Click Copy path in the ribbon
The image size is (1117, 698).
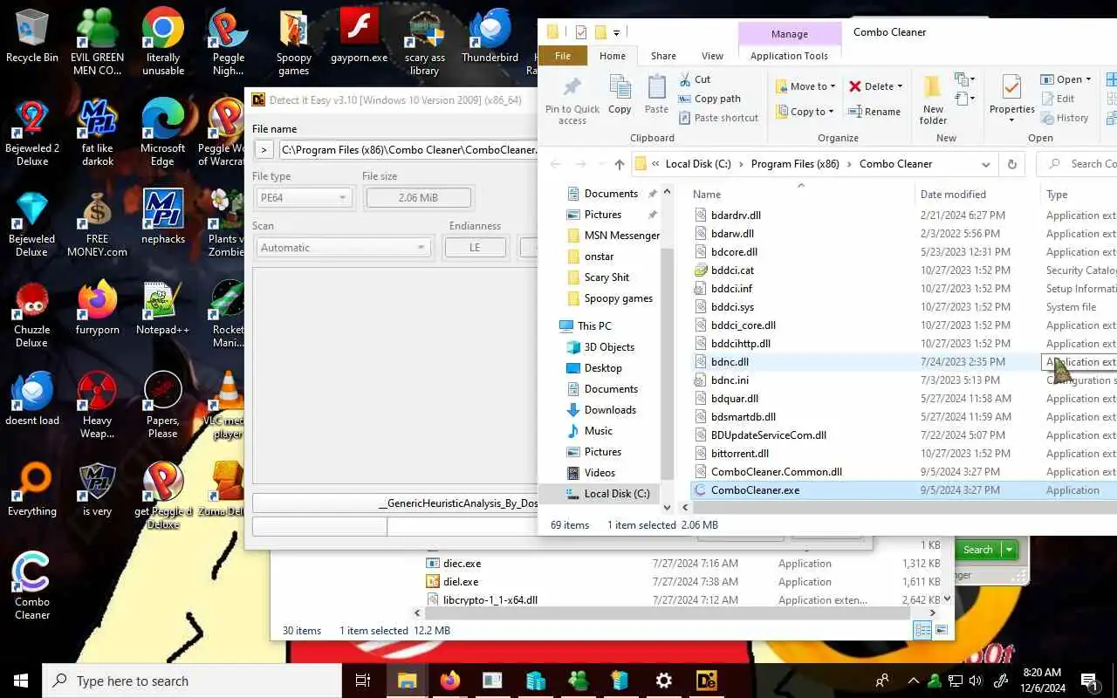click(x=709, y=99)
